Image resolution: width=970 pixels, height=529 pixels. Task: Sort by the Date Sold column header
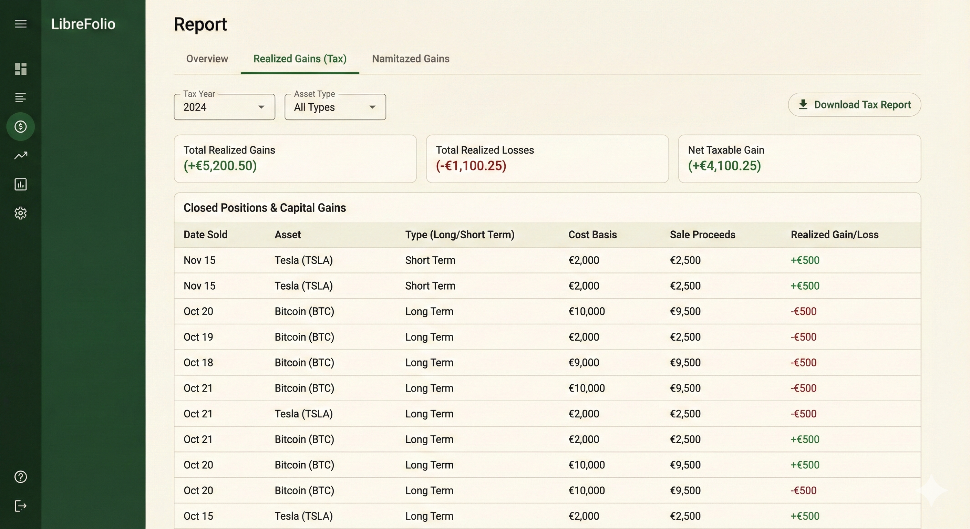[x=205, y=235]
